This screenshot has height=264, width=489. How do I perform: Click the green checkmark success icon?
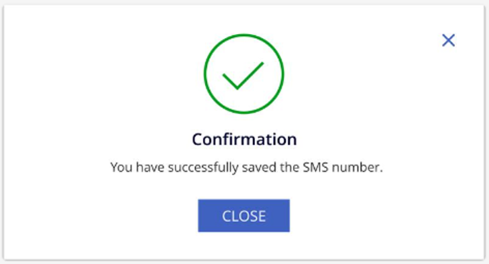pyautogui.click(x=244, y=74)
